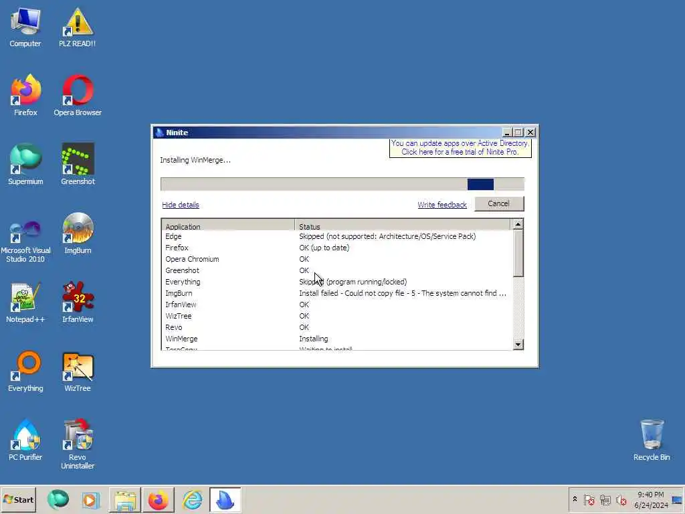Select the Recycle Bin icon
Screen dimensions: 685x514
pyautogui.click(x=652, y=440)
